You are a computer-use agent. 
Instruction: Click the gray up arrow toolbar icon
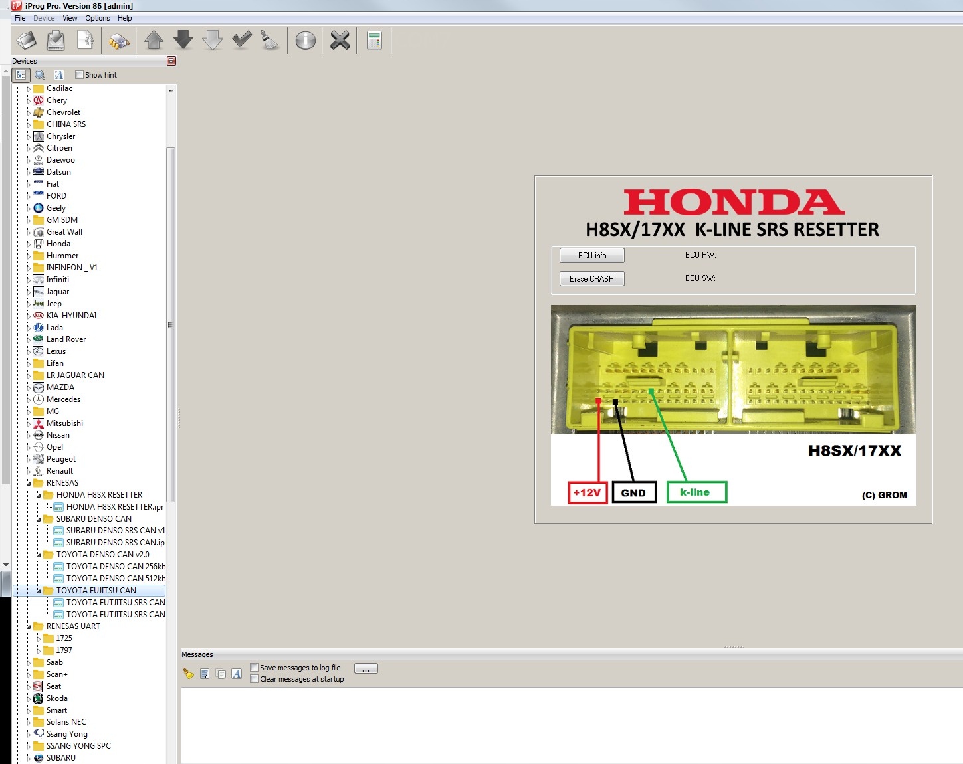click(154, 41)
